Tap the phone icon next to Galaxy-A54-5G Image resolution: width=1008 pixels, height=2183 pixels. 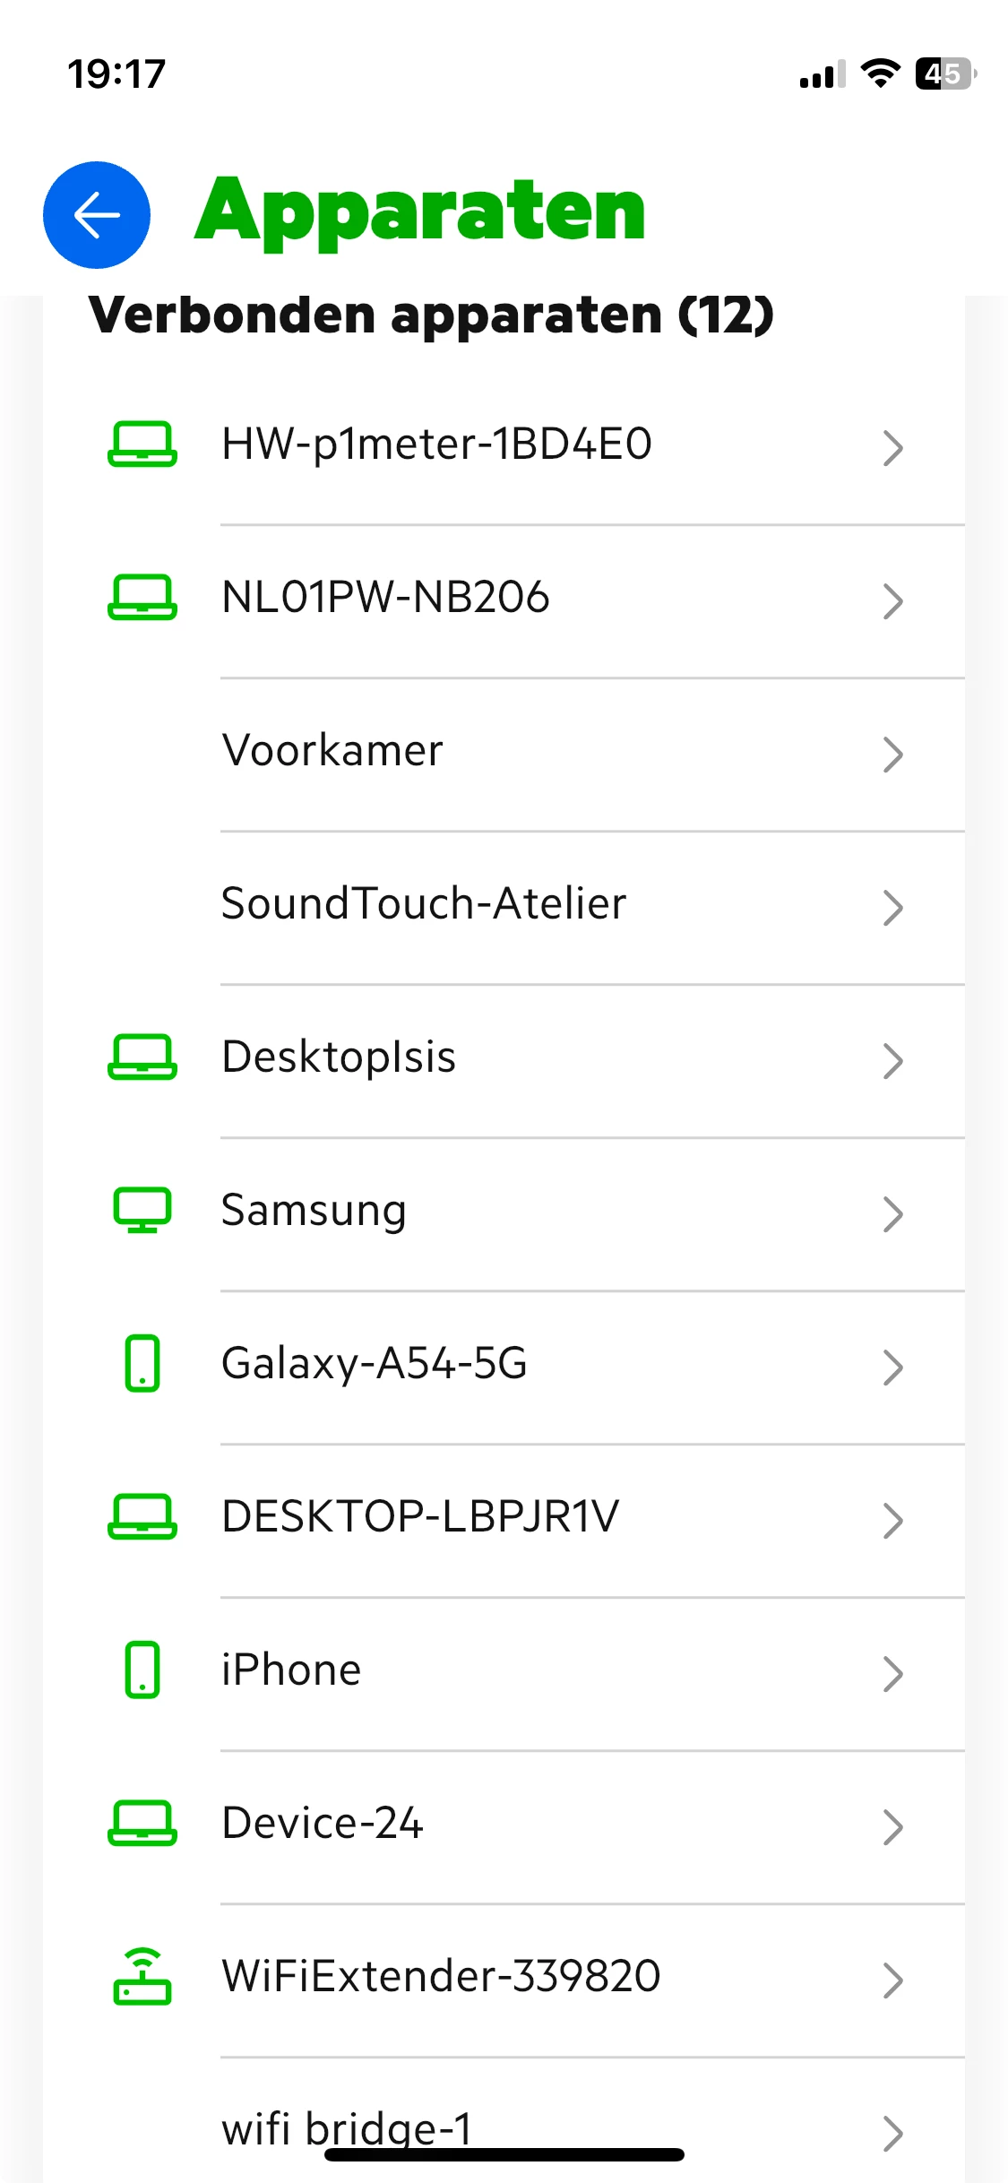142,1363
